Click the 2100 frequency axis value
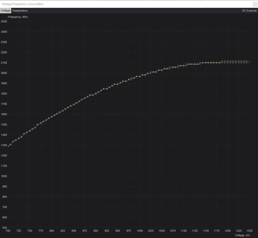 point(4,63)
